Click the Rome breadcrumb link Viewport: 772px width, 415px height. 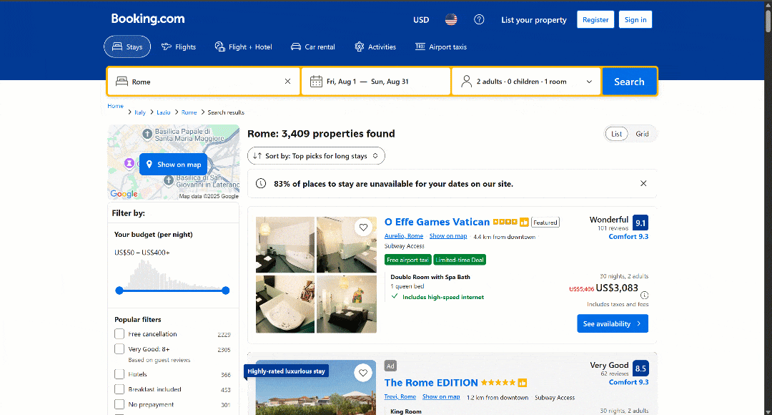click(189, 112)
